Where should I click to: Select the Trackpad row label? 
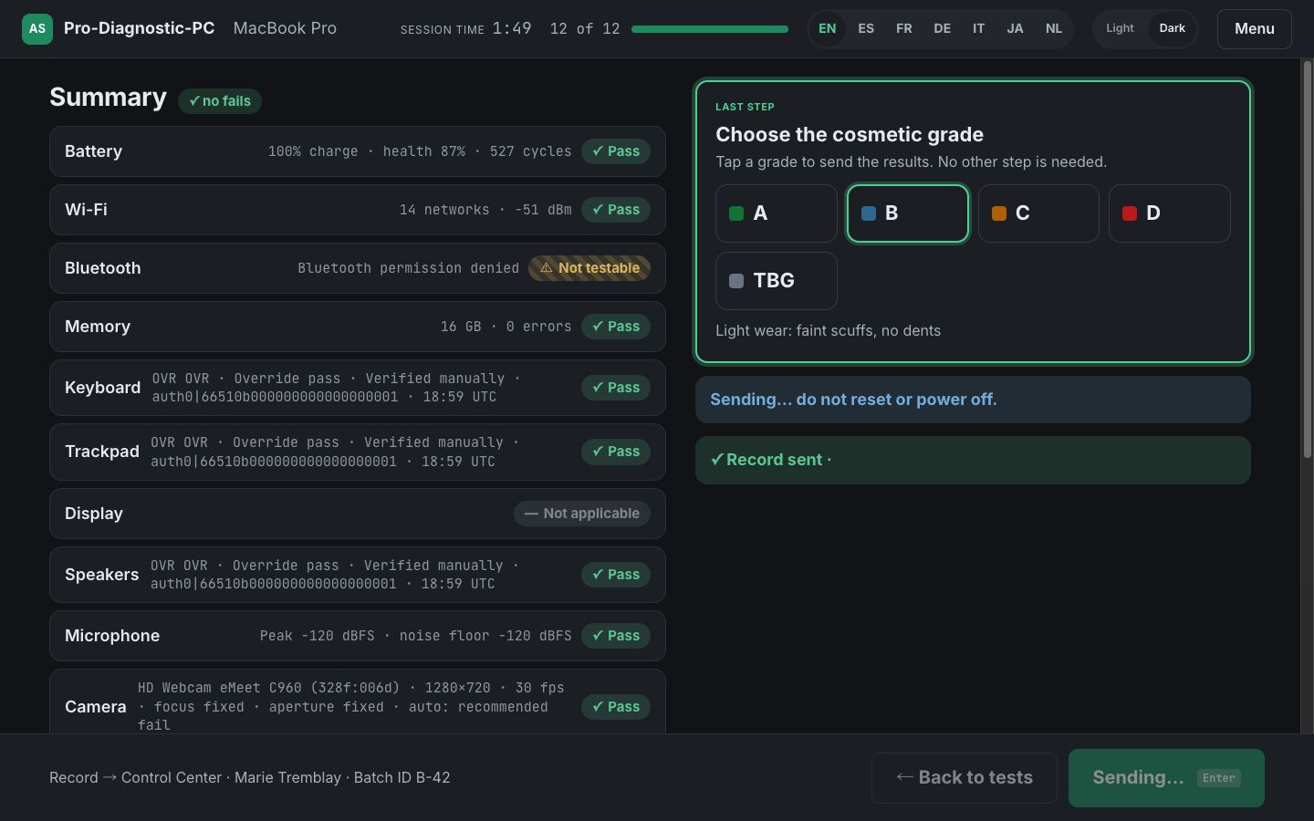click(x=102, y=452)
